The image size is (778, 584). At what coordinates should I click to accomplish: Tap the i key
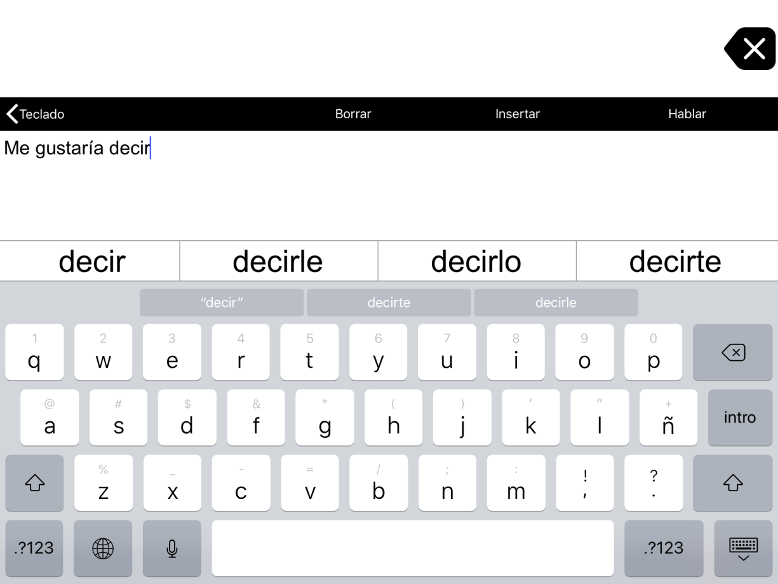point(516,352)
